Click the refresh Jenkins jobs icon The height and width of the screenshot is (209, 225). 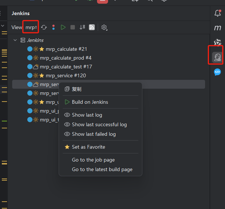point(44,27)
